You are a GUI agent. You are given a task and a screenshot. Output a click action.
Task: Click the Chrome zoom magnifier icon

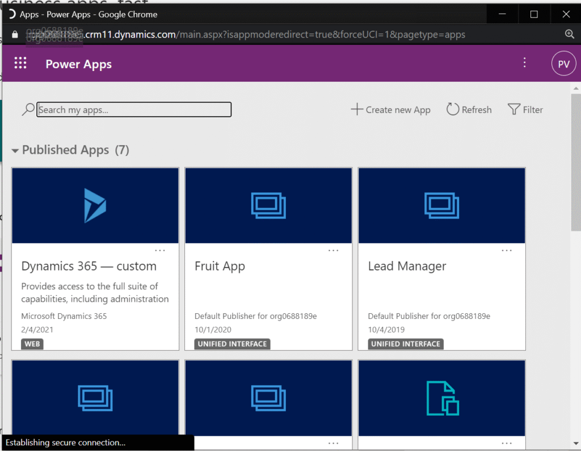pyautogui.click(x=570, y=35)
